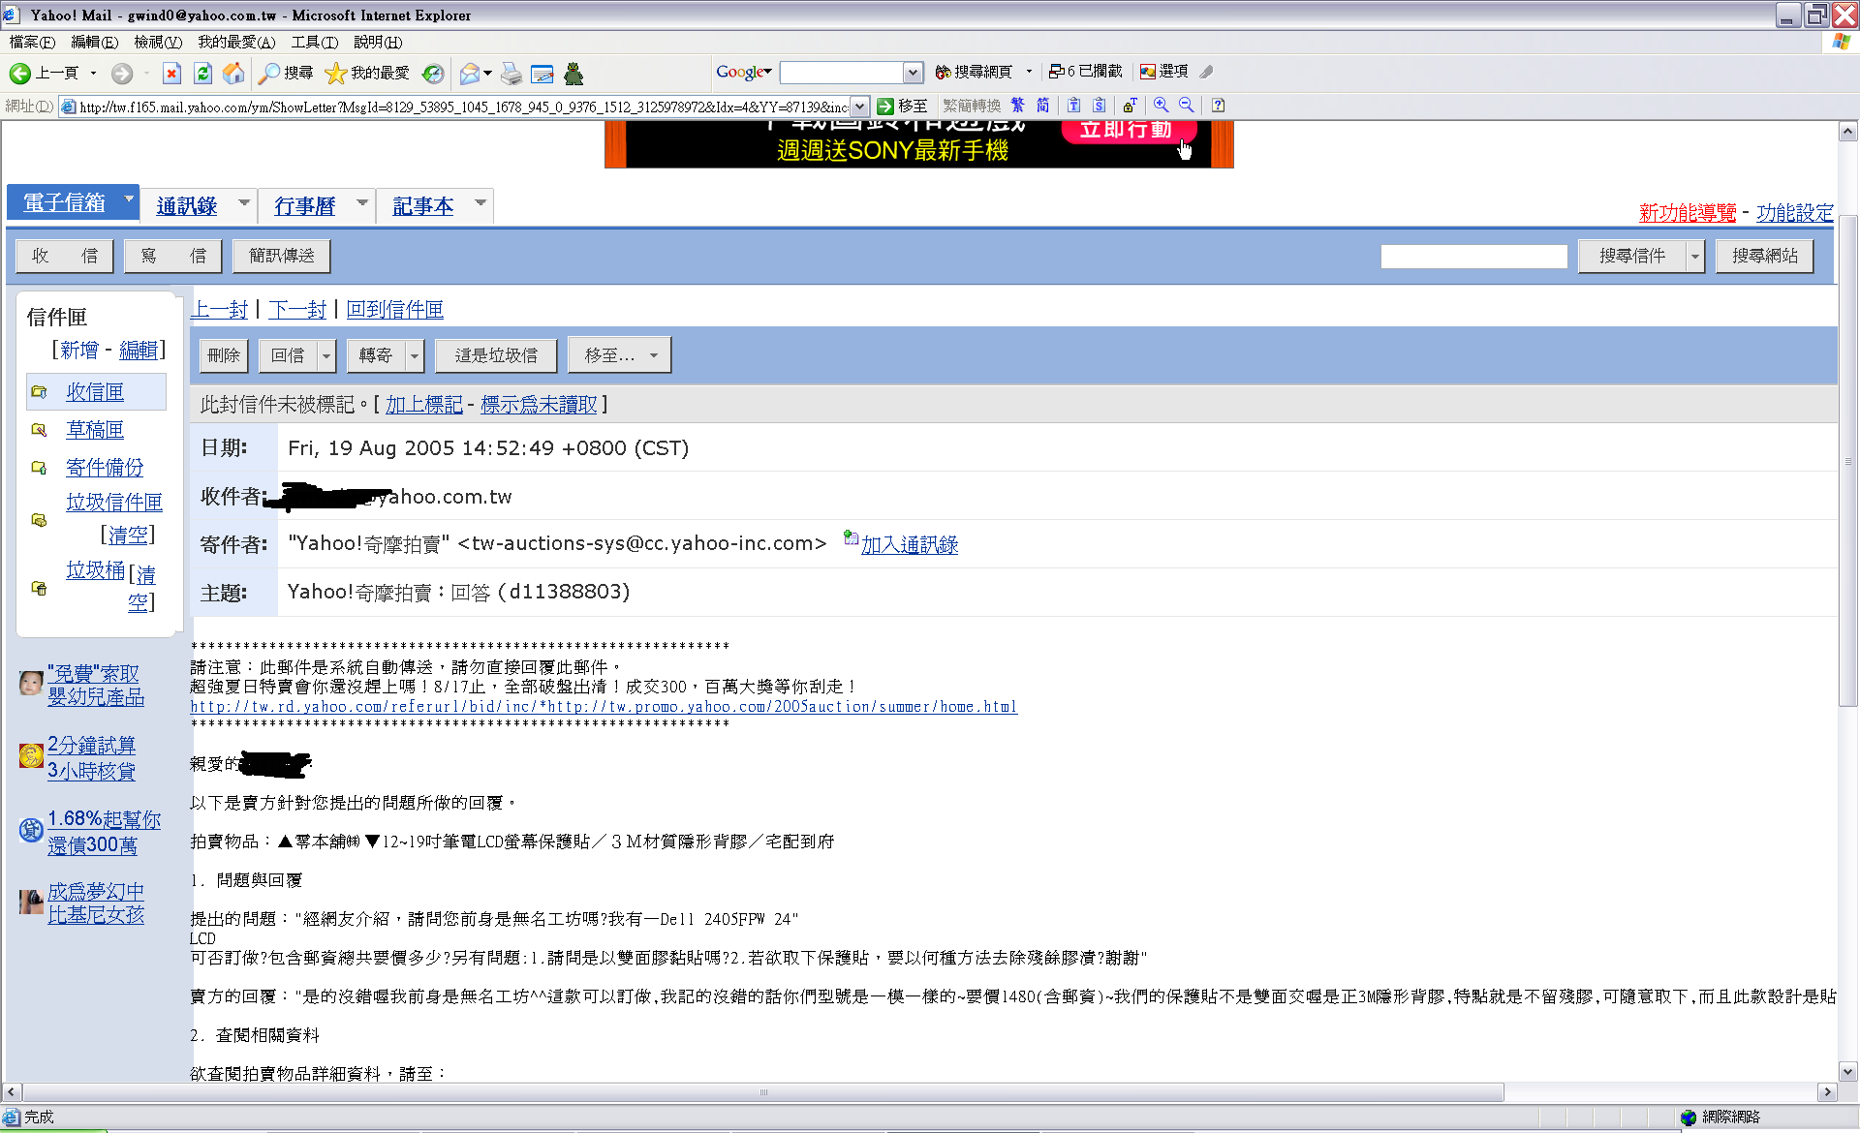Click the 刪除 (Delete) button
The height and width of the screenshot is (1133, 1860).
(x=224, y=355)
